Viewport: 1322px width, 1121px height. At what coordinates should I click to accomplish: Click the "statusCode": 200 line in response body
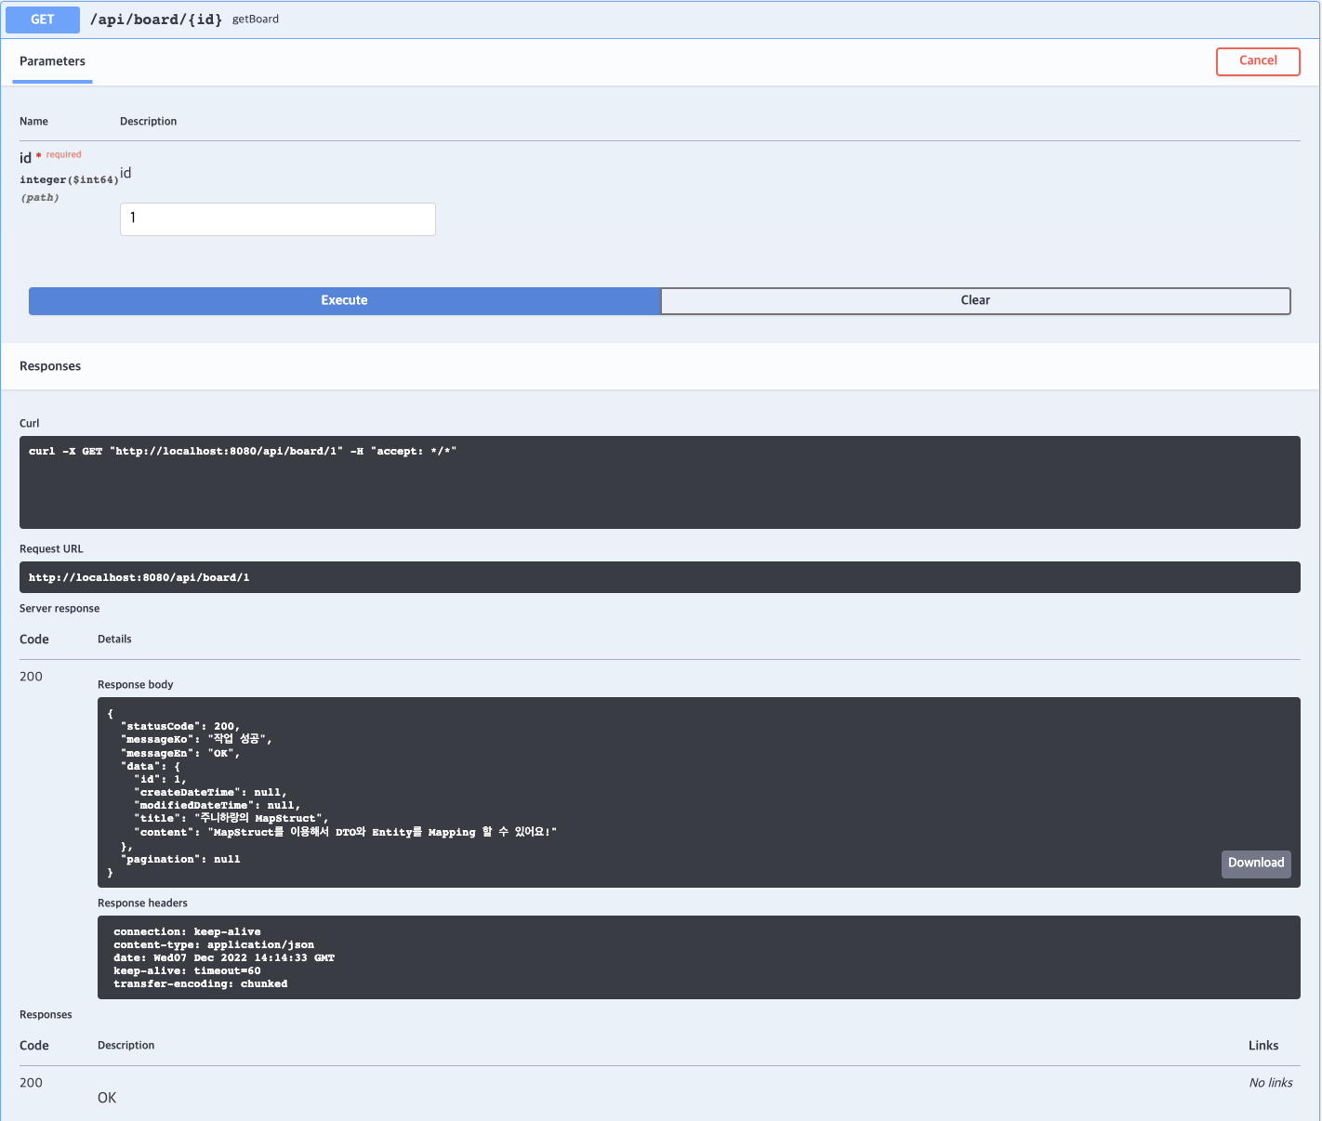click(180, 727)
